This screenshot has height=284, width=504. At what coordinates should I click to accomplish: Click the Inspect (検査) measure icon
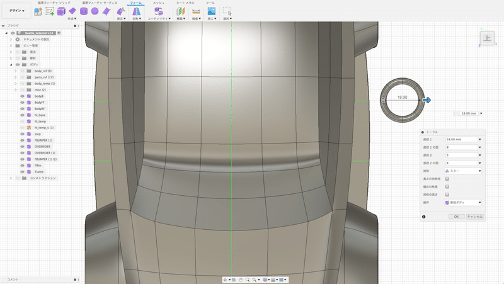pos(196,11)
